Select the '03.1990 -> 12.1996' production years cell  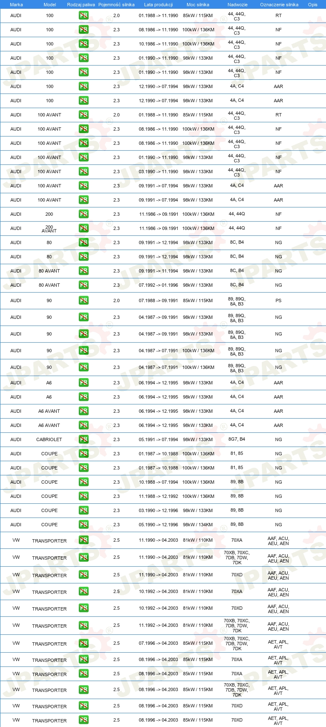158,510
